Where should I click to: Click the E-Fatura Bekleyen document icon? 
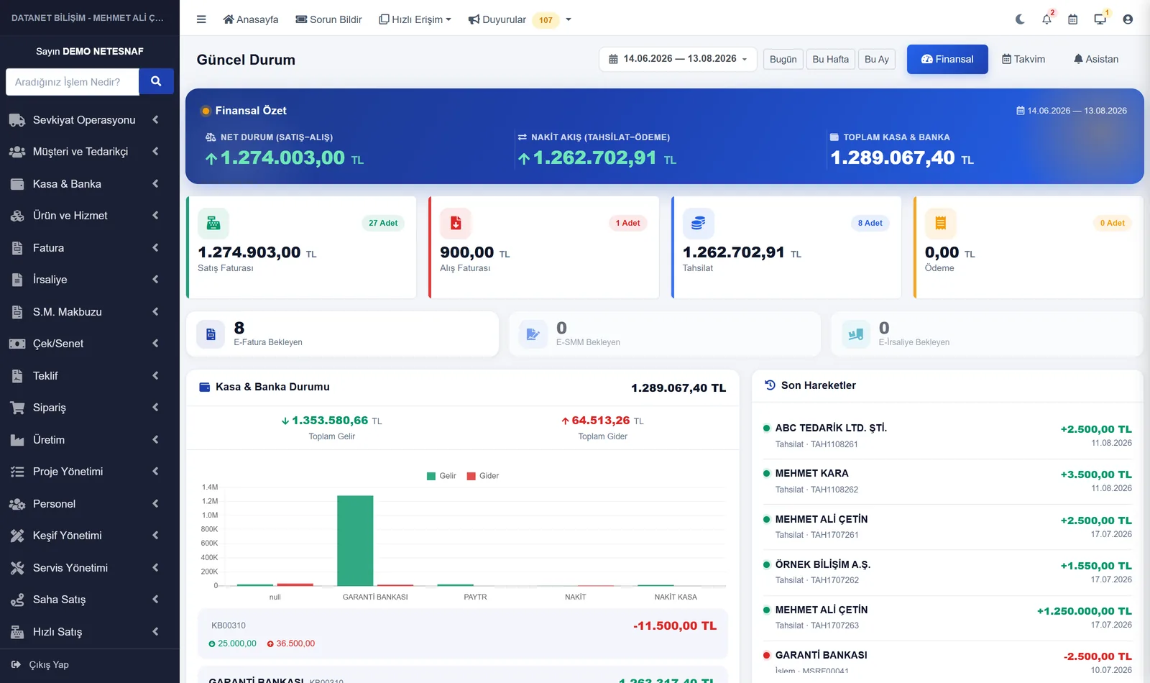211,334
